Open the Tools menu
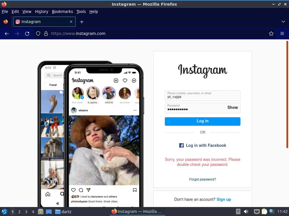289x216 pixels. [x=81, y=12]
